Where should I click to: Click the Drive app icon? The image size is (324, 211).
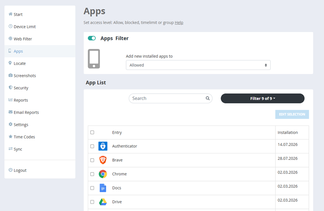(x=103, y=202)
